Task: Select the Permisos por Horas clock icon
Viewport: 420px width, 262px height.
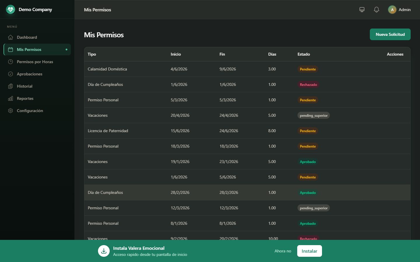Action: [10, 62]
